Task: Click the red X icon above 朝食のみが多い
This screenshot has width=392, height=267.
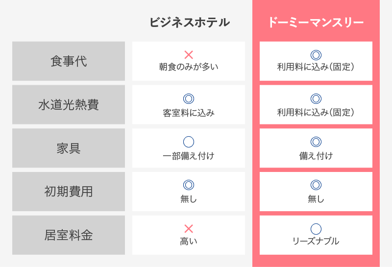Action: [189, 55]
